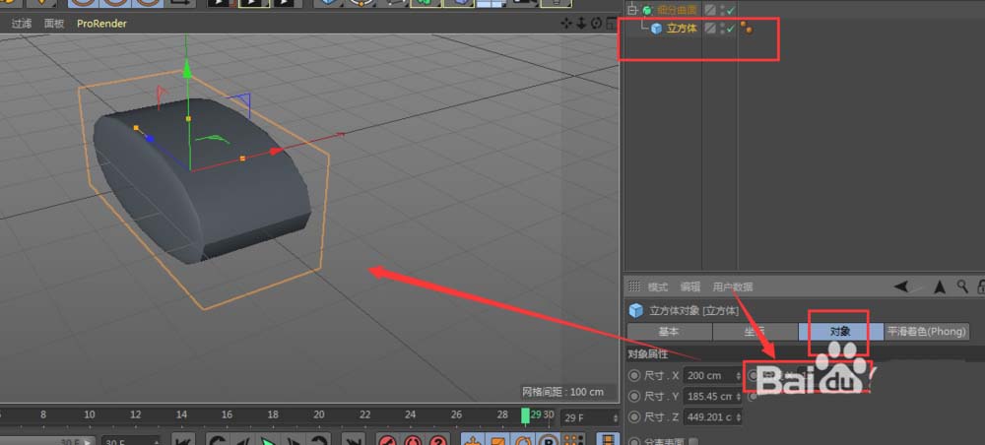The image size is (985, 445).
Task: Open the 用户数据 menu
Action: coord(733,286)
